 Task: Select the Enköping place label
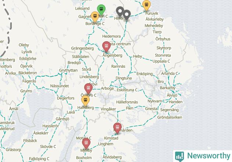(x=144, y=74)
